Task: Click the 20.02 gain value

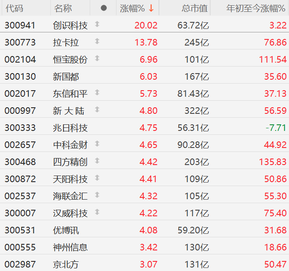Action: point(146,25)
